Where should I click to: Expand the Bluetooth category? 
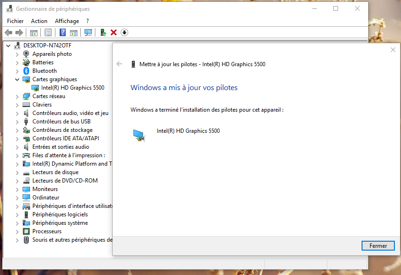[x=17, y=71]
